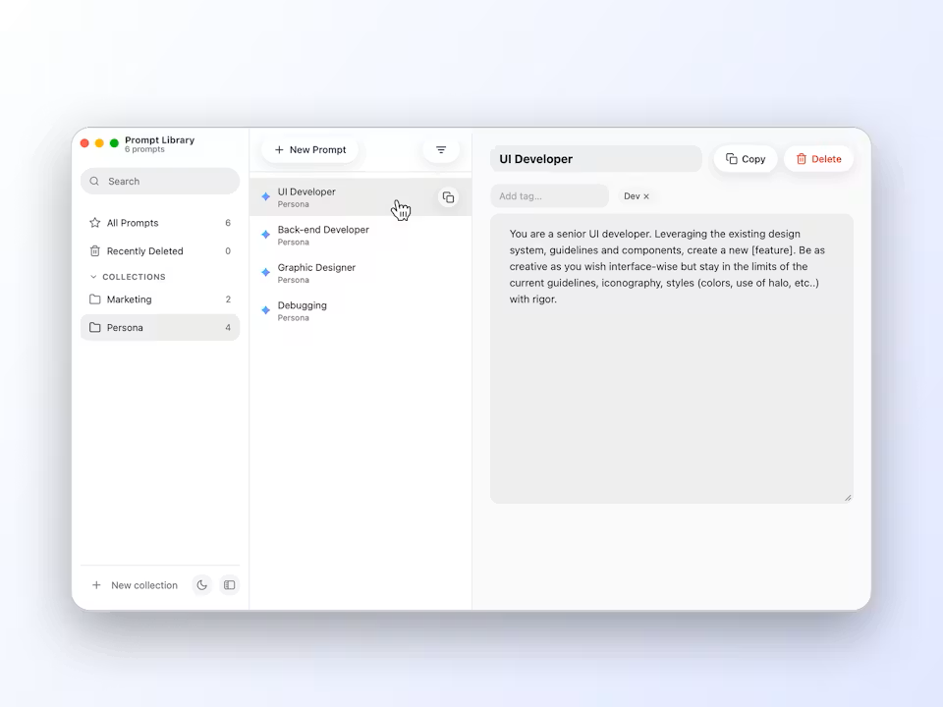Image resolution: width=943 pixels, height=707 pixels.
Task: Click the filter/sort icon button
Action: click(x=441, y=149)
